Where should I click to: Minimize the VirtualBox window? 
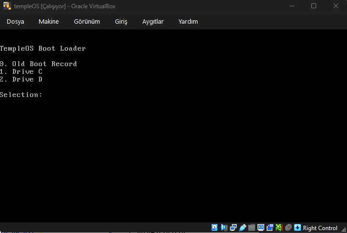point(292,6)
